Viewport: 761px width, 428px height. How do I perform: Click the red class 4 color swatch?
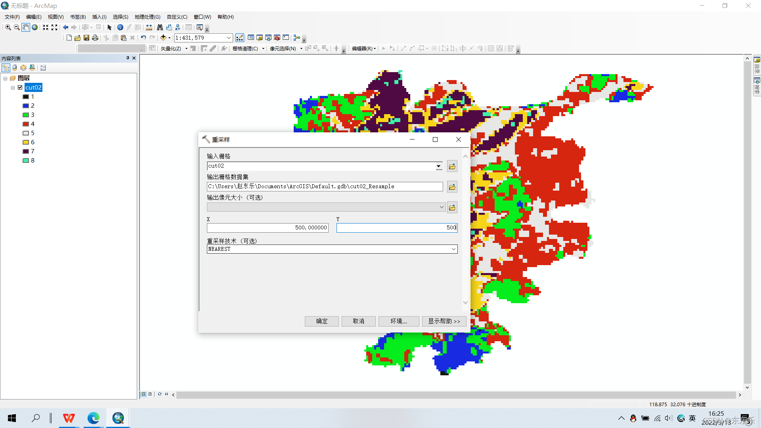click(x=26, y=124)
